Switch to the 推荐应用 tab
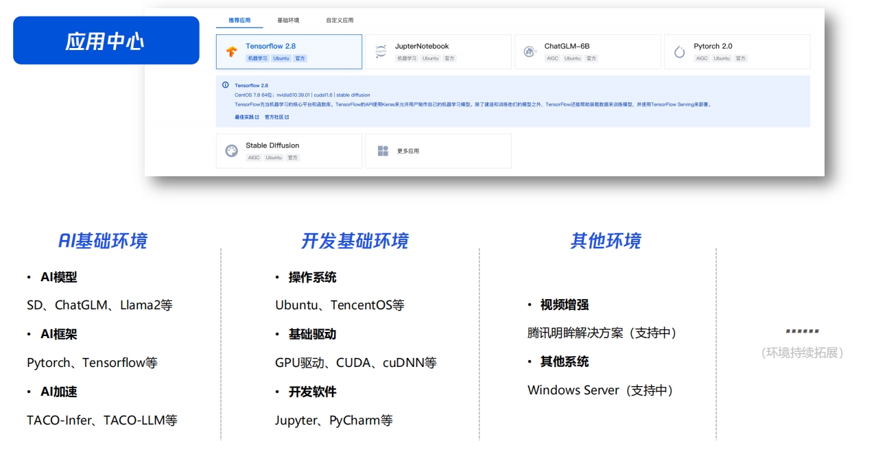 [239, 21]
